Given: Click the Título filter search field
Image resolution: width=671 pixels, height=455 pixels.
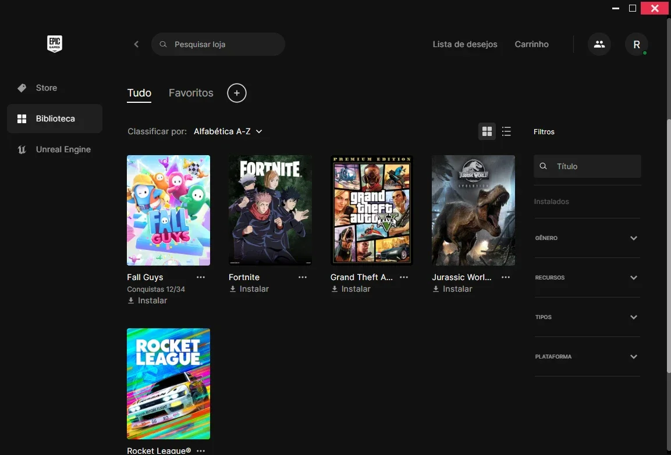Looking at the screenshot, I should pyautogui.click(x=587, y=166).
